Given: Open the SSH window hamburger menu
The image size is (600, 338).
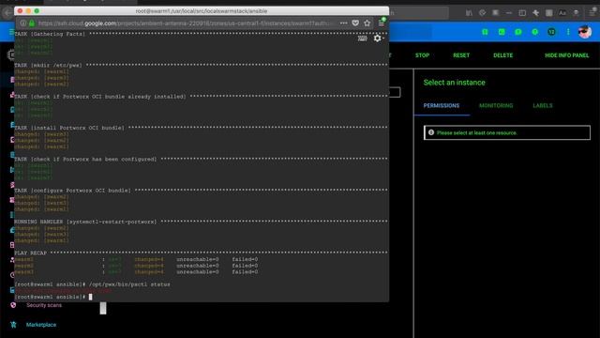Looking at the screenshot, I should (382, 23).
